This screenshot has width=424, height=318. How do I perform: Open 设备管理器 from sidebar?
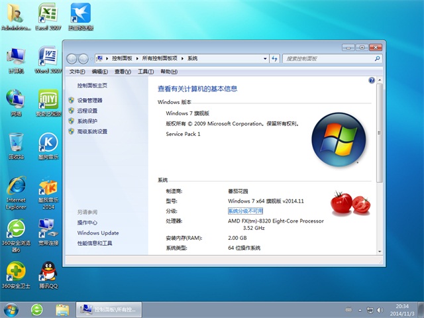90,101
